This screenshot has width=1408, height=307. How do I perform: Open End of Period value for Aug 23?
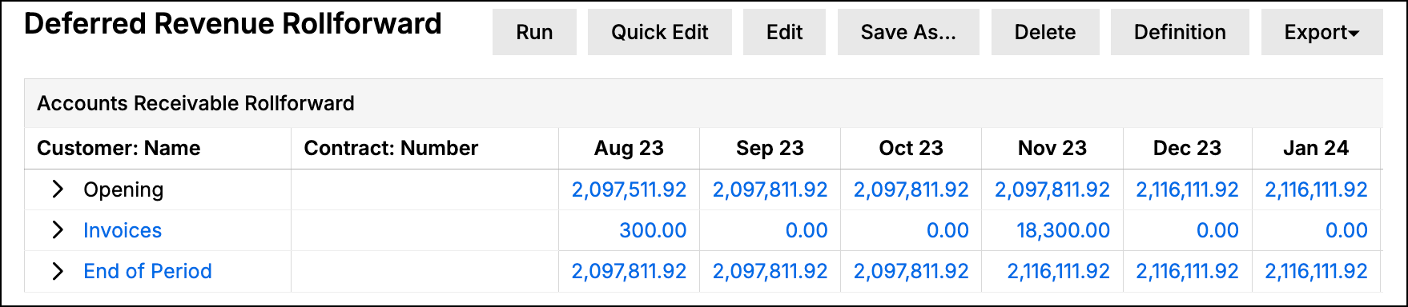(629, 271)
